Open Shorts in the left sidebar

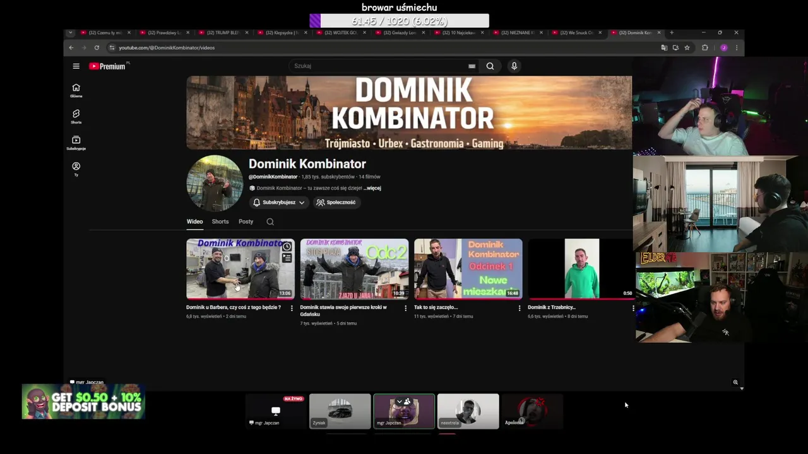(x=76, y=117)
